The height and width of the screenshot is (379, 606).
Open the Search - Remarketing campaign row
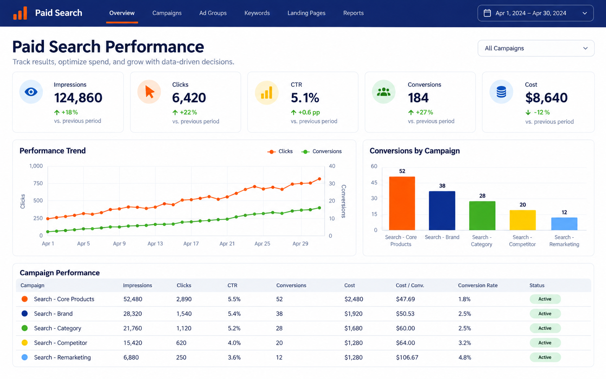[303, 357]
